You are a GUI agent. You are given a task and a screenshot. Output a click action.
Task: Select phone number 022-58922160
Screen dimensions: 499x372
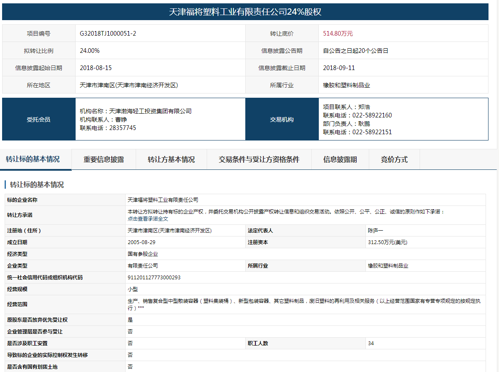pyautogui.click(x=372, y=115)
